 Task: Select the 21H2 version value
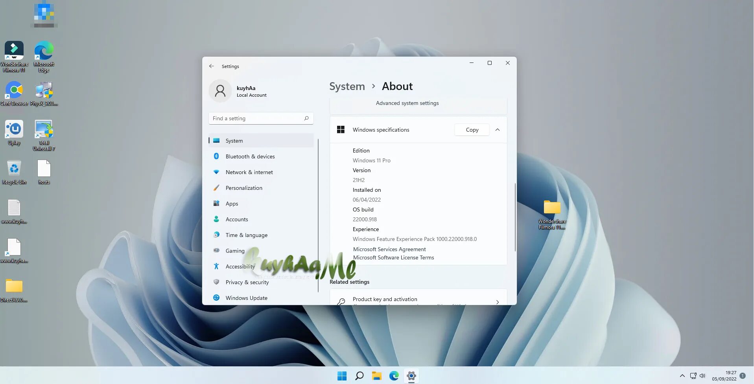[358, 180]
